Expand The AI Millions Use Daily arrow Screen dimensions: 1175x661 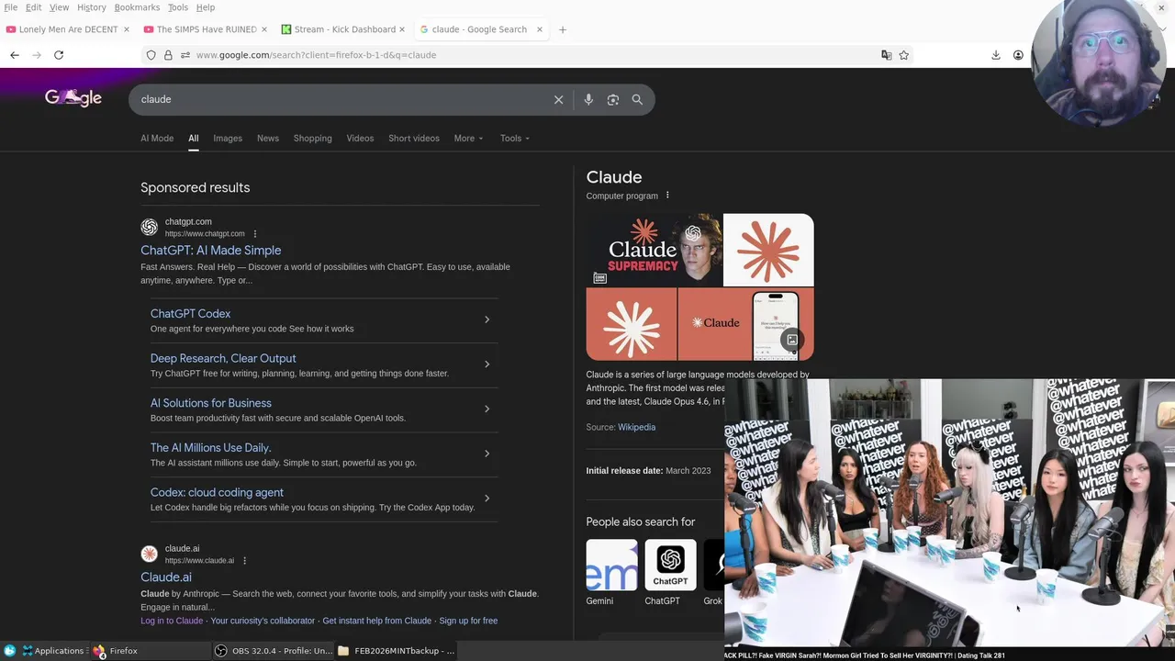pos(487,454)
